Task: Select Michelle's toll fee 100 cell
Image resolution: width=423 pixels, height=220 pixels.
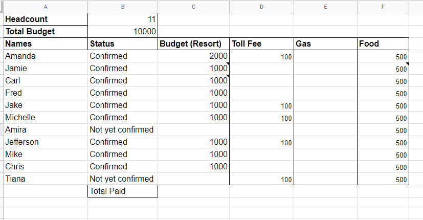Action: coord(262,118)
